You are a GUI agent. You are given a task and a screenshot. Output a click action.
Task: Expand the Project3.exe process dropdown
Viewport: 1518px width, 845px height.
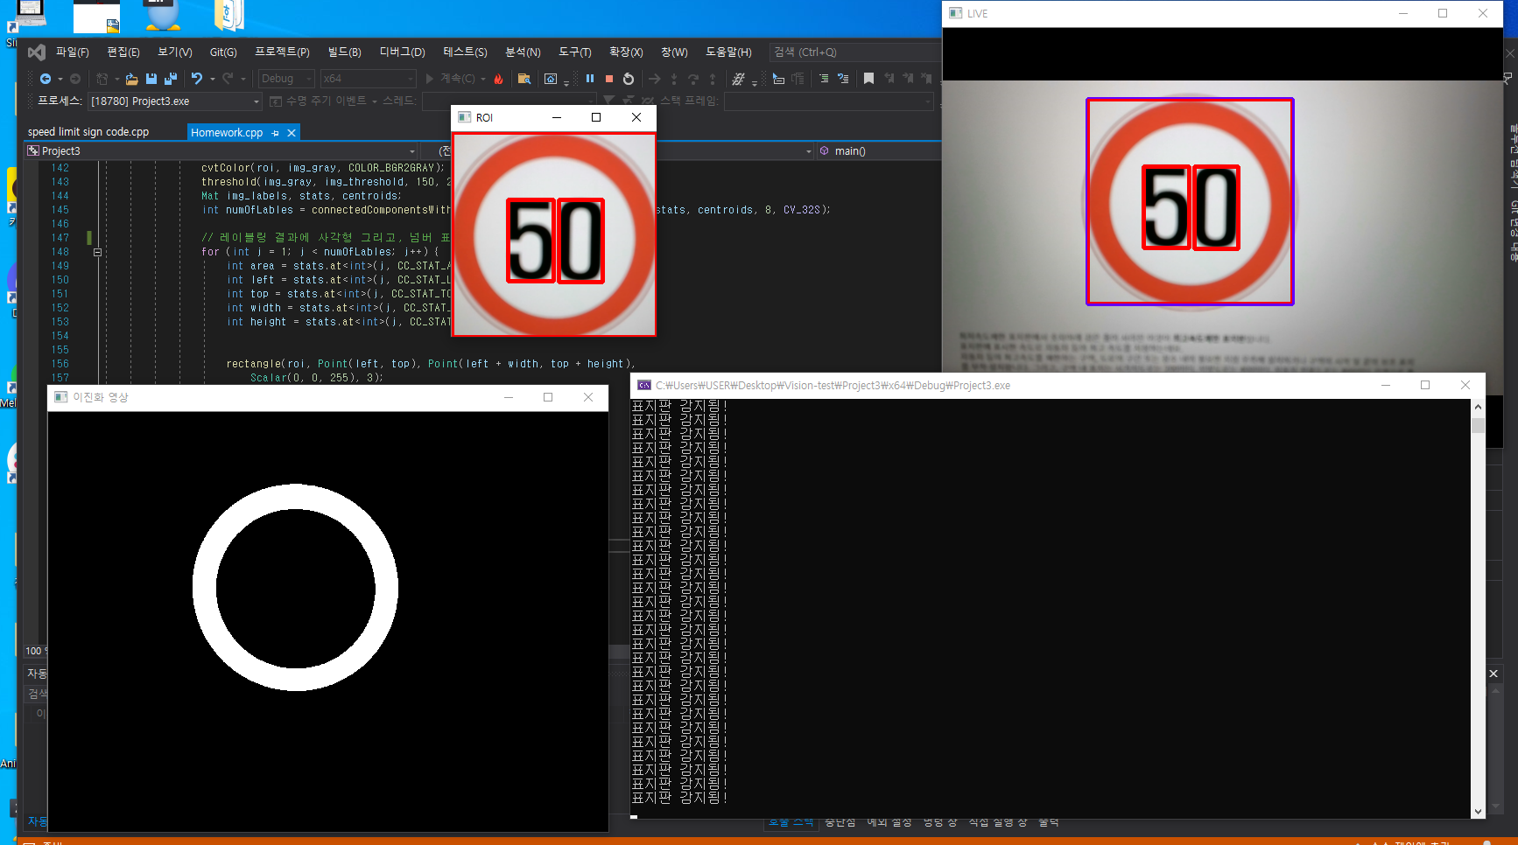[x=257, y=101]
